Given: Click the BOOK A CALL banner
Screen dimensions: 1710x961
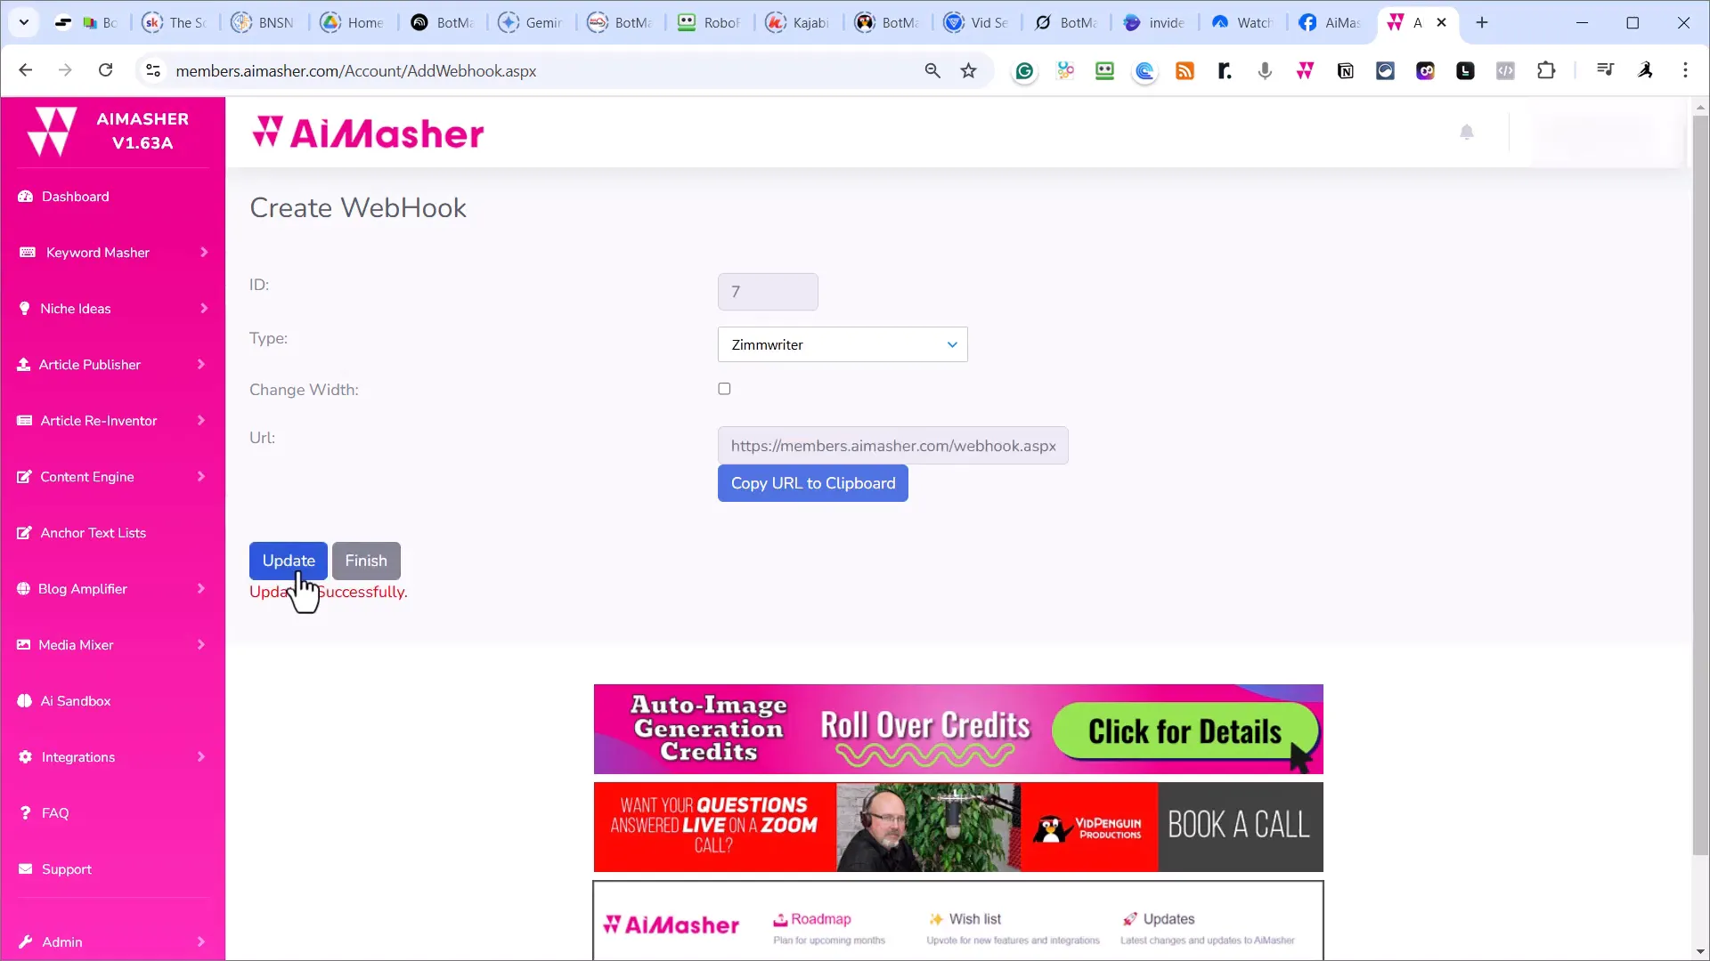Looking at the screenshot, I should (x=1239, y=826).
